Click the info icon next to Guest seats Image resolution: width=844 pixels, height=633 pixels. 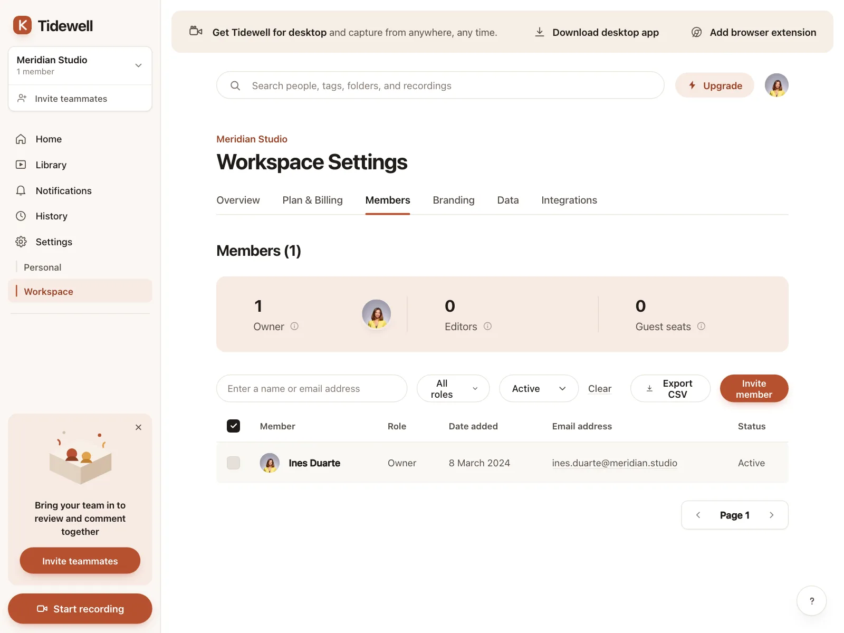(x=701, y=326)
